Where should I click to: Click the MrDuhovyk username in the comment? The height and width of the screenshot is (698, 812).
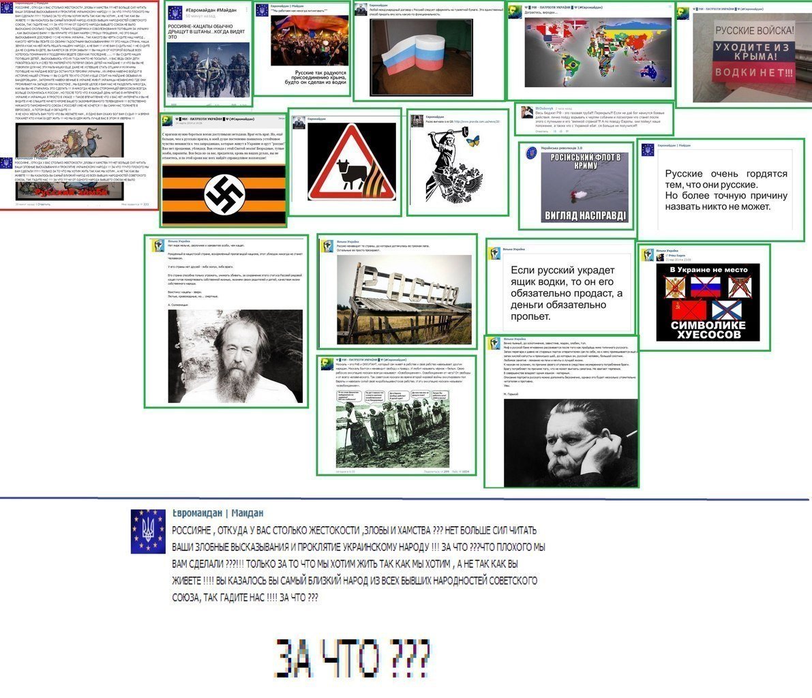pos(544,108)
